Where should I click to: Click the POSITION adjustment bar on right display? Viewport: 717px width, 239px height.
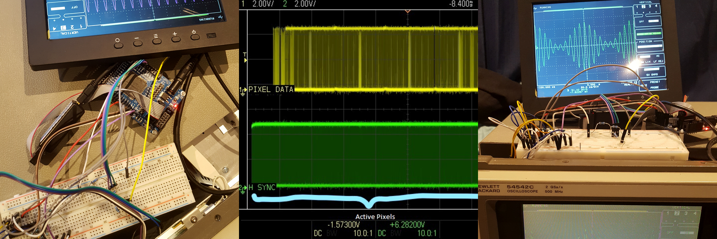[x=649, y=46]
